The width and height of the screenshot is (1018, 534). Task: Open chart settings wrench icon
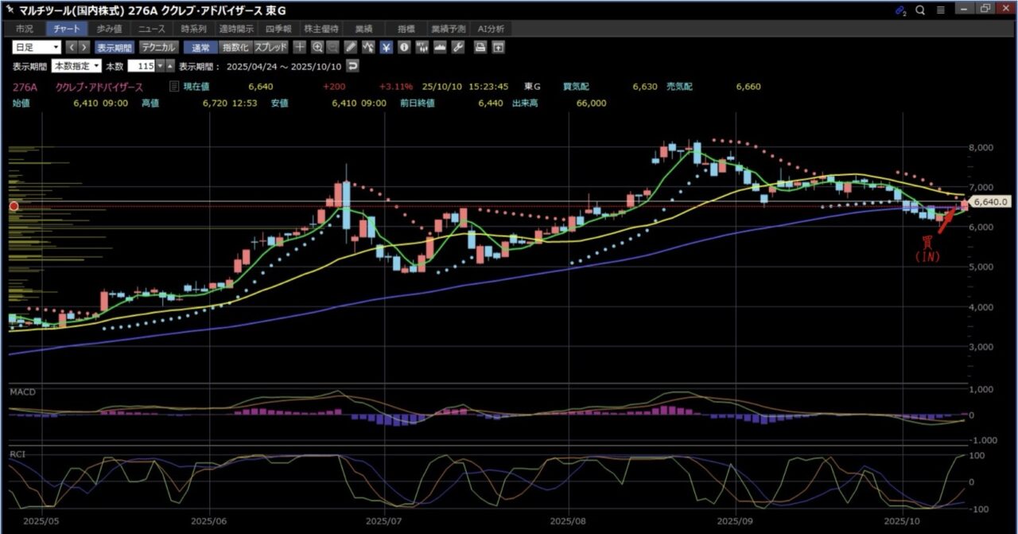point(457,47)
